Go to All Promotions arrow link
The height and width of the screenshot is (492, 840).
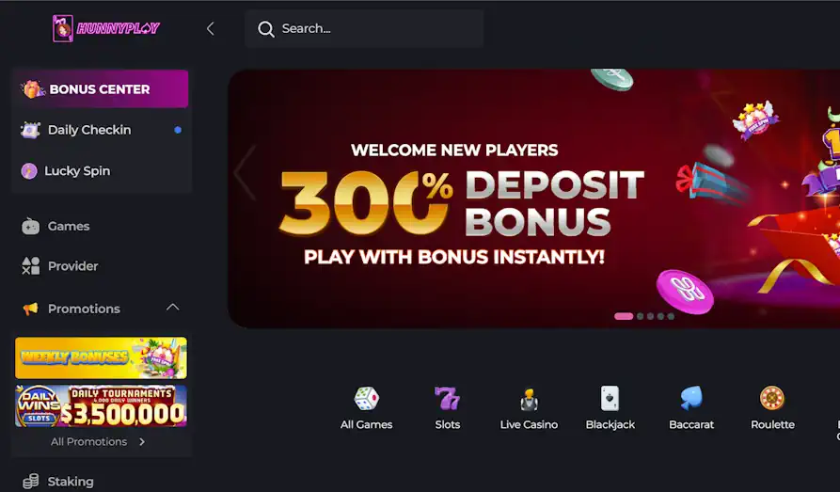click(x=98, y=441)
